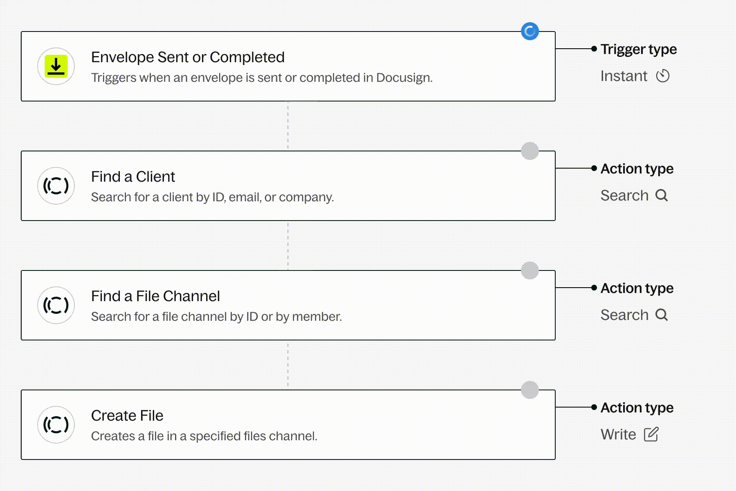Click the search magnifier beside Find a Client
The width and height of the screenshot is (736, 491).
click(x=662, y=196)
